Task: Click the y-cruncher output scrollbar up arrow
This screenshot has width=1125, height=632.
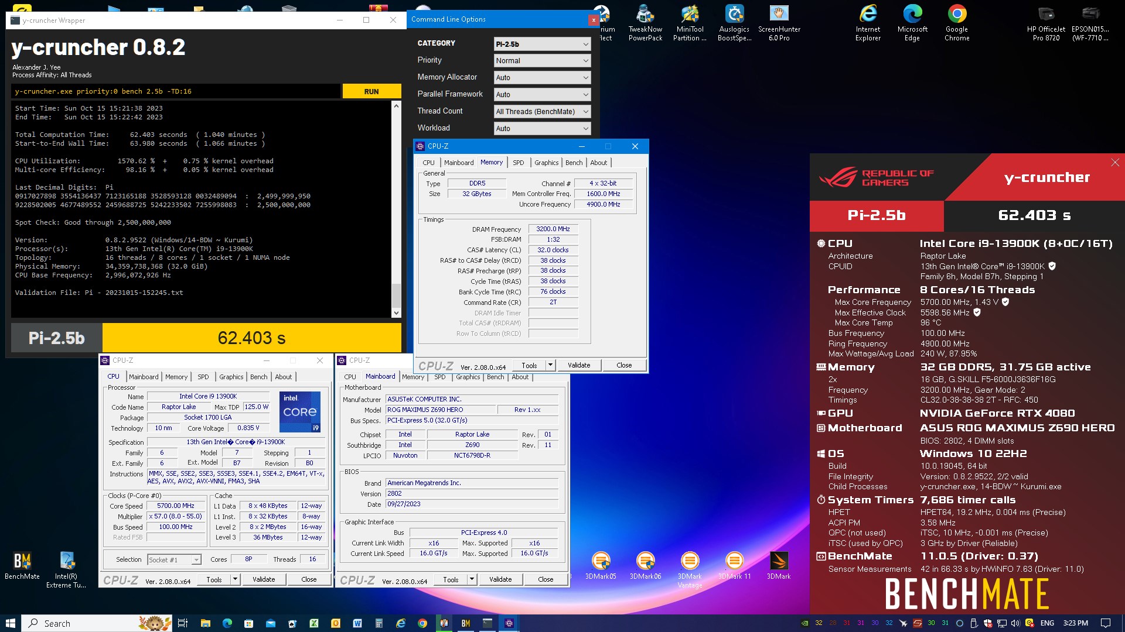Action: [396, 106]
